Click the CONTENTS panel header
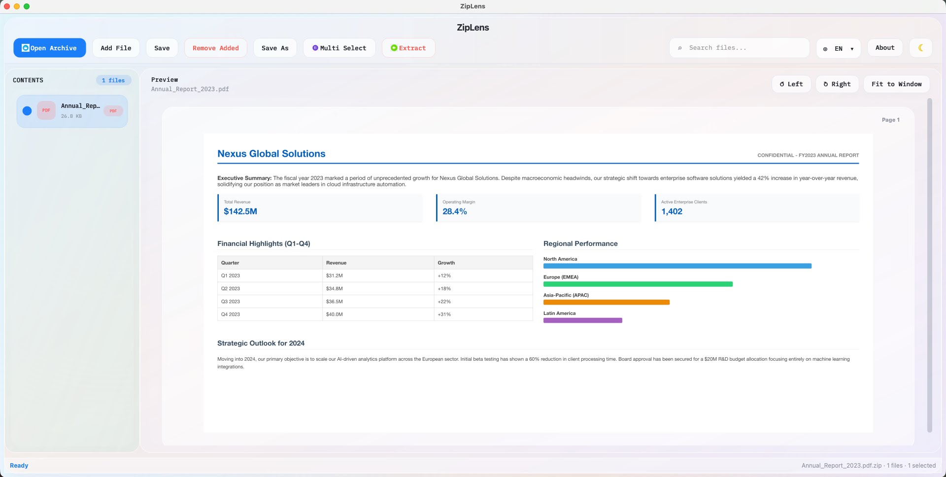Viewport: 946px width, 477px height. click(x=28, y=80)
